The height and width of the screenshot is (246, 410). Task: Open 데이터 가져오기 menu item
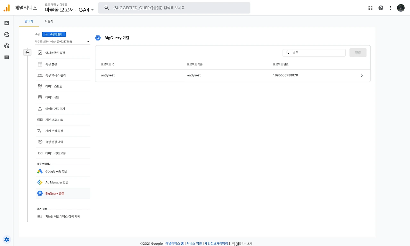(63, 109)
